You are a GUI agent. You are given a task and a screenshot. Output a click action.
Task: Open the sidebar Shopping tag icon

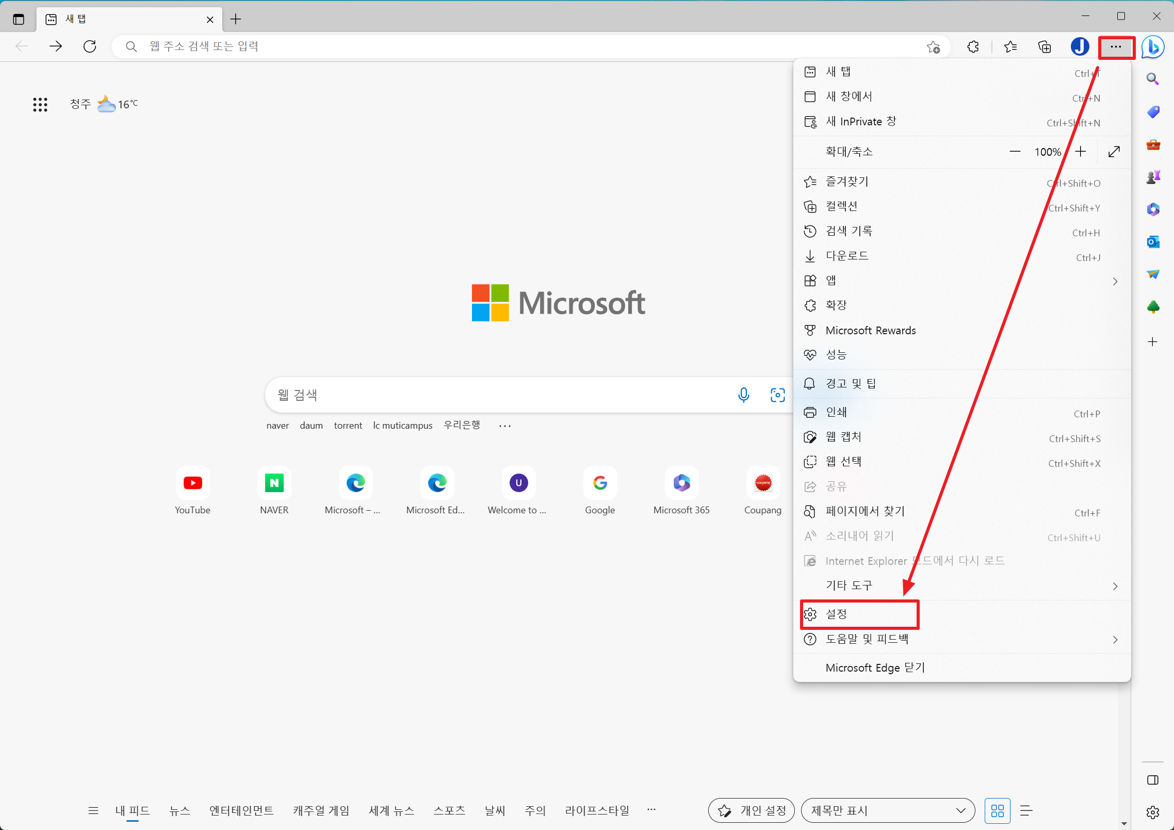point(1153,112)
